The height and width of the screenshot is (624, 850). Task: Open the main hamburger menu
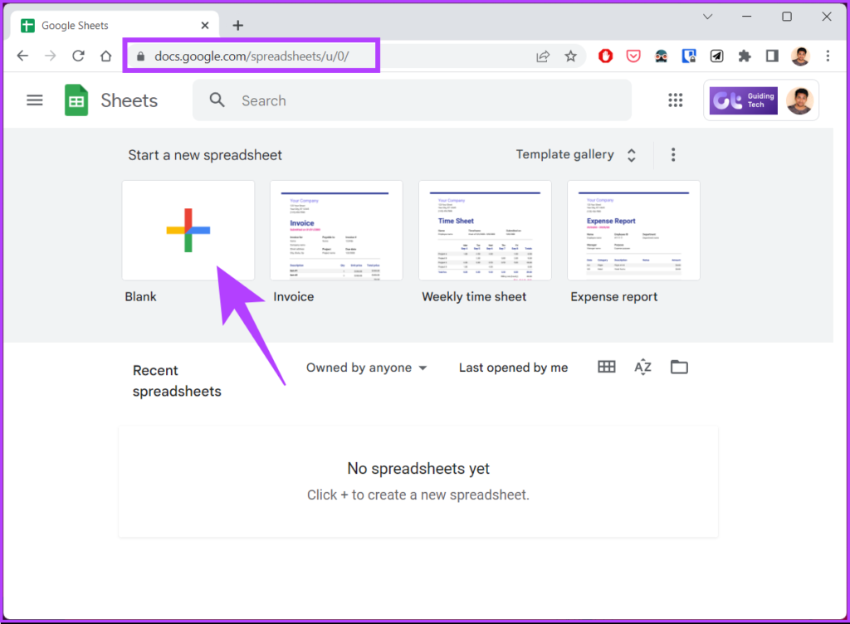click(x=35, y=100)
